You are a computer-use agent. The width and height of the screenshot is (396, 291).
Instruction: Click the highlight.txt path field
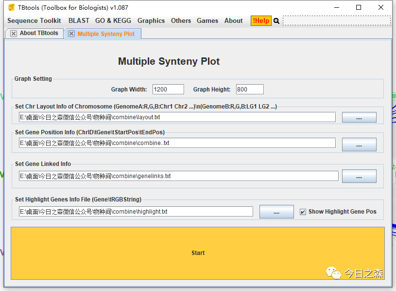pyautogui.click(x=136, y=212)
